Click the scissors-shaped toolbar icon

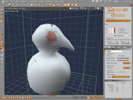coord(21,5)
